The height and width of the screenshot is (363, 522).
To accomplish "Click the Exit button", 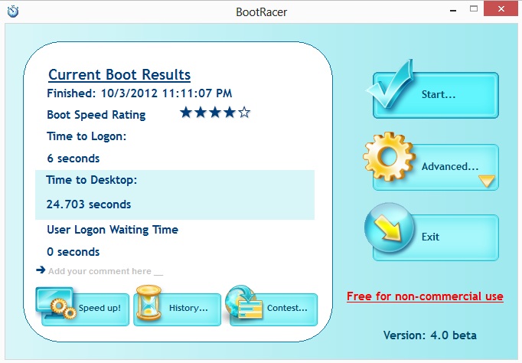I will tap(436, 237).
